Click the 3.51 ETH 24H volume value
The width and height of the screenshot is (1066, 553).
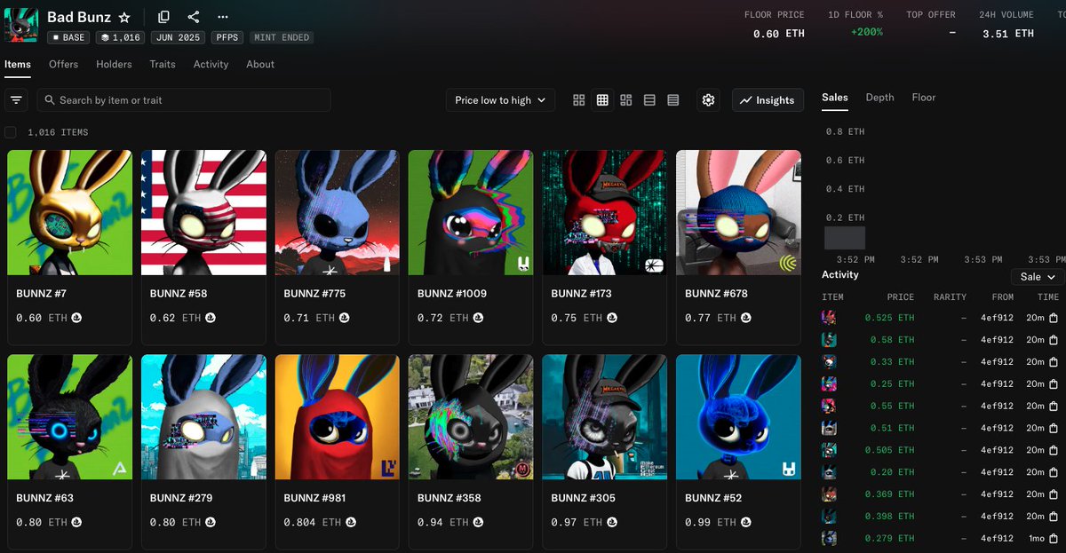[1008, 34]
